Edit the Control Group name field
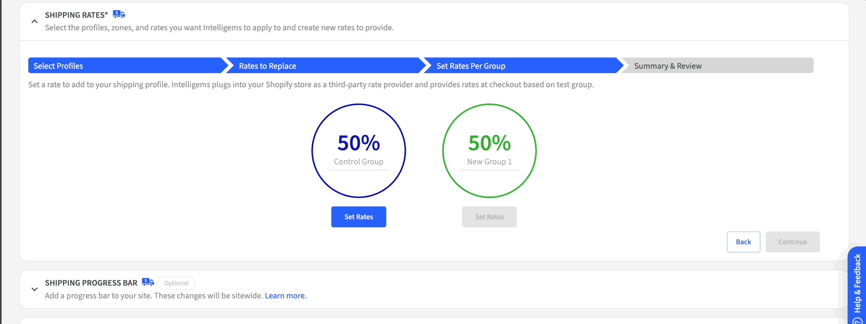The image size is (866, 324). click(x=359, y=162)
